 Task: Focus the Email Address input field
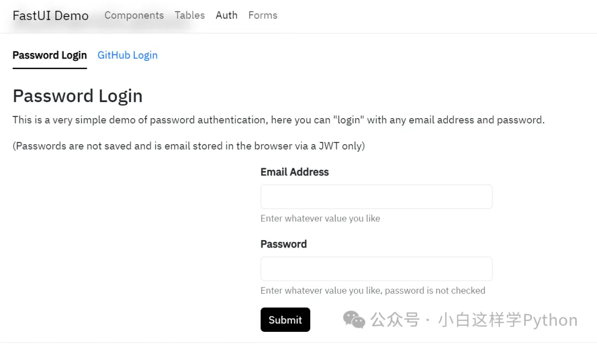pyautogui.click(x=376, y=197)
